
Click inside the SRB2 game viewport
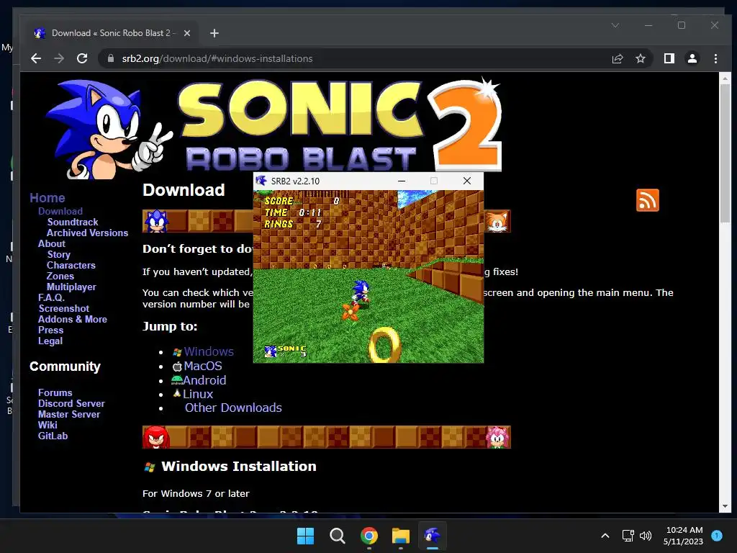[368, 276]
